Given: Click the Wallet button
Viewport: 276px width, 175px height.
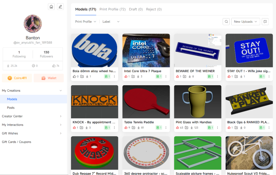Looking at the screenshot, I should [49, 78].
